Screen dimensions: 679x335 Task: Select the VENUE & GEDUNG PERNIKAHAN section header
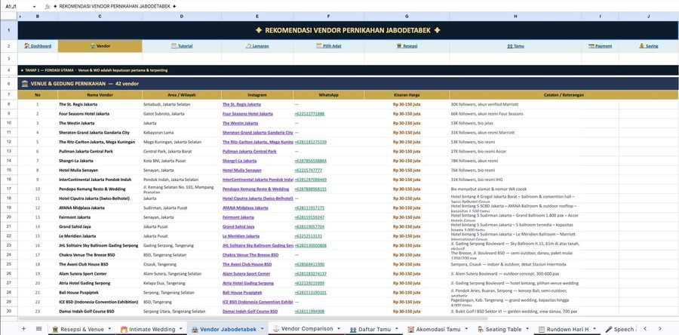click(x=348, y=84)
